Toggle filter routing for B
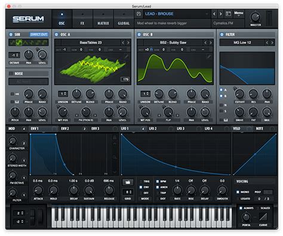The width and height of the screenshot is (283, 236). (x=221, y=96)
